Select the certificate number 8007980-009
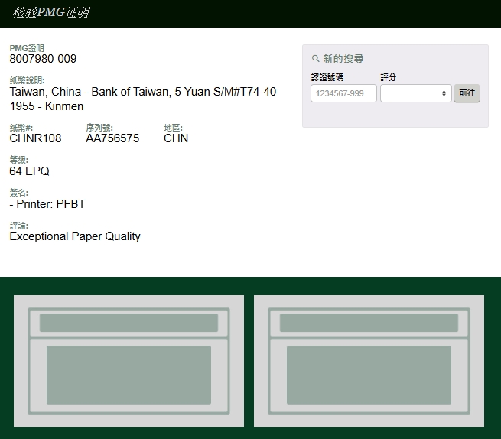 click(43, 59)
